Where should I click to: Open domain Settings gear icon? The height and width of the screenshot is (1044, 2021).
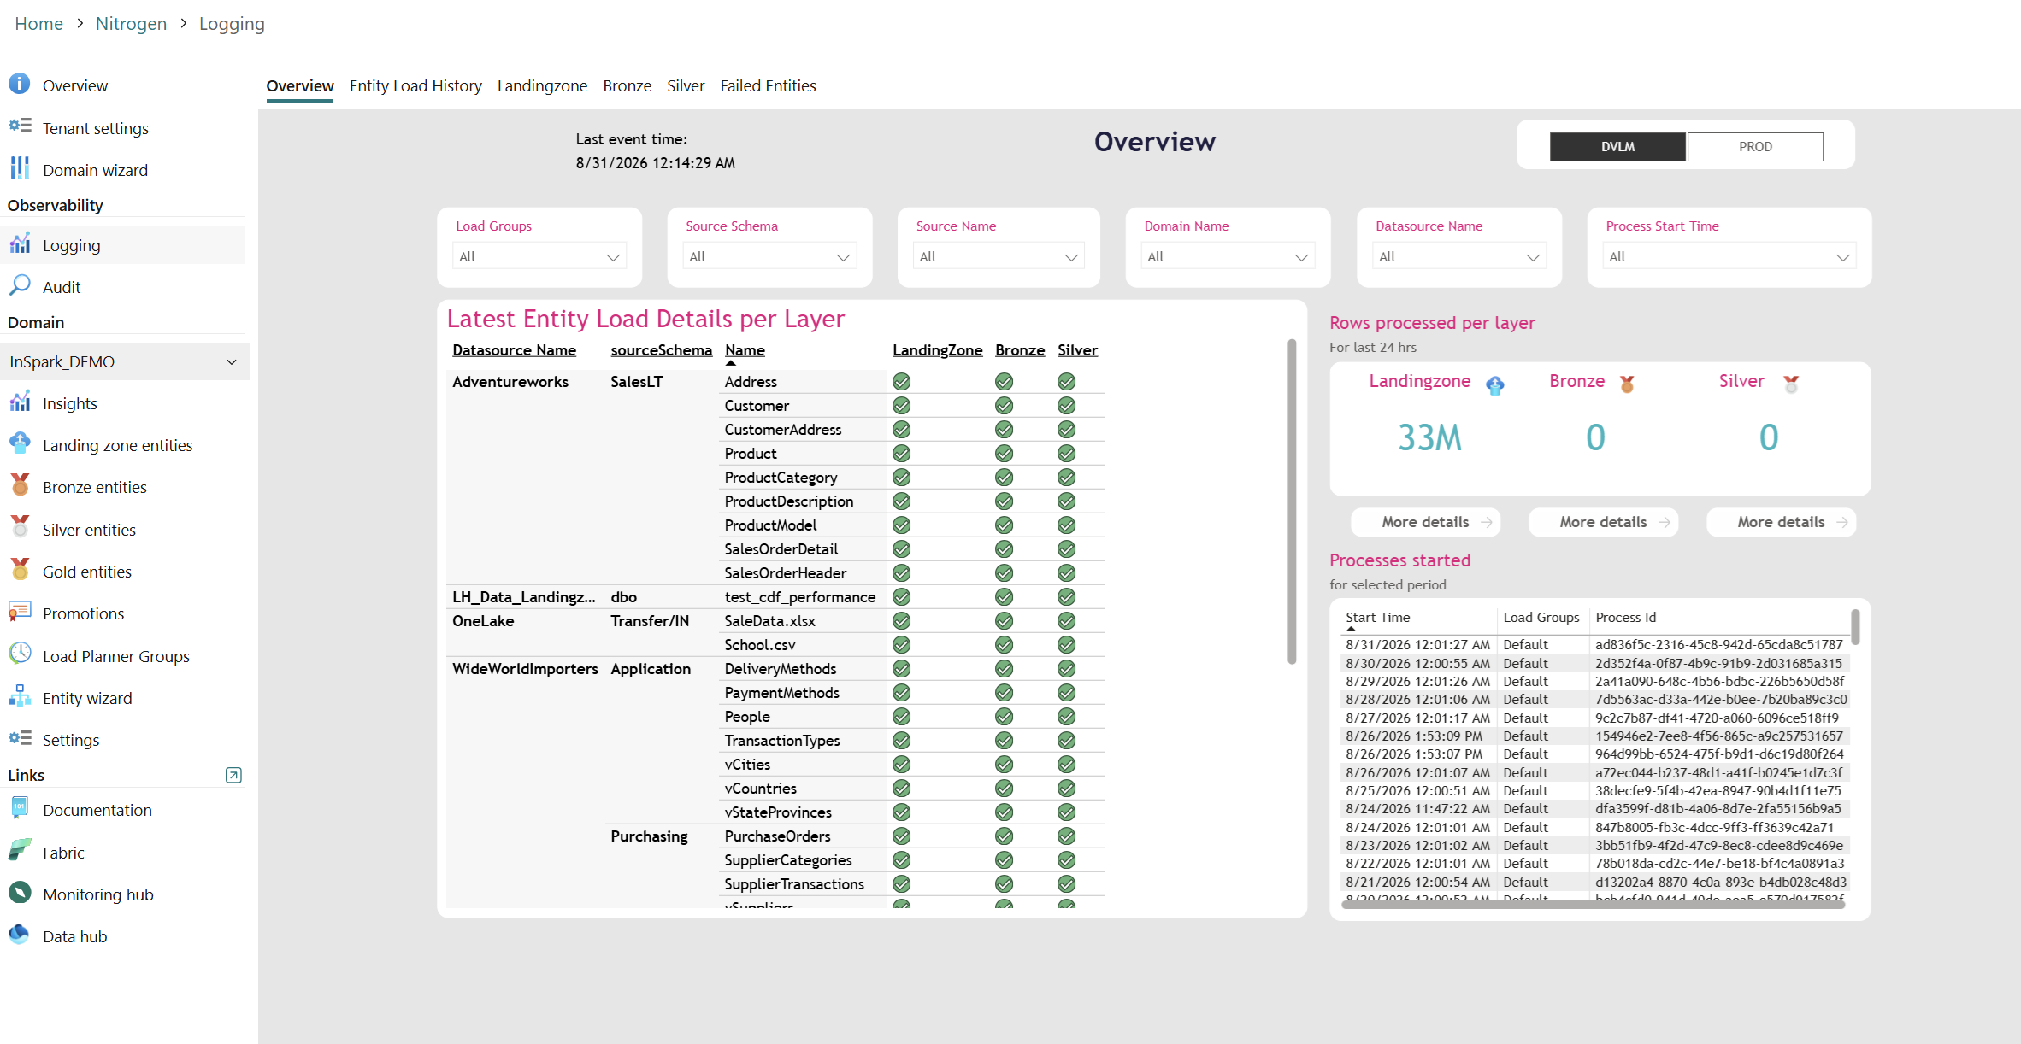pos(20,738)
